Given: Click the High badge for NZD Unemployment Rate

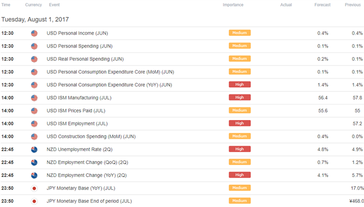Looking at the screenshot, I should tap(240, 149).
